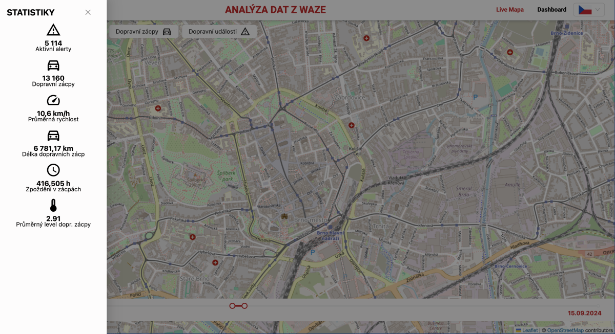Click the Délka dopravních zácp label
The width and height of the screenshot is (615, 334).
tap(53, 154)
